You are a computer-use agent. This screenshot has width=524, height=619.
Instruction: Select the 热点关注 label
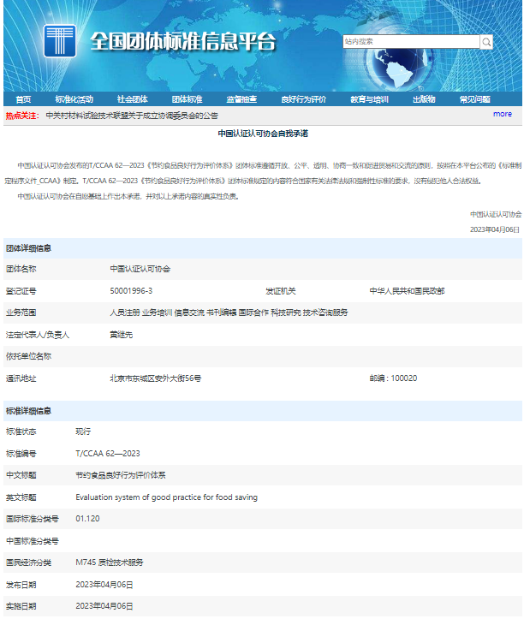(22, 116)
